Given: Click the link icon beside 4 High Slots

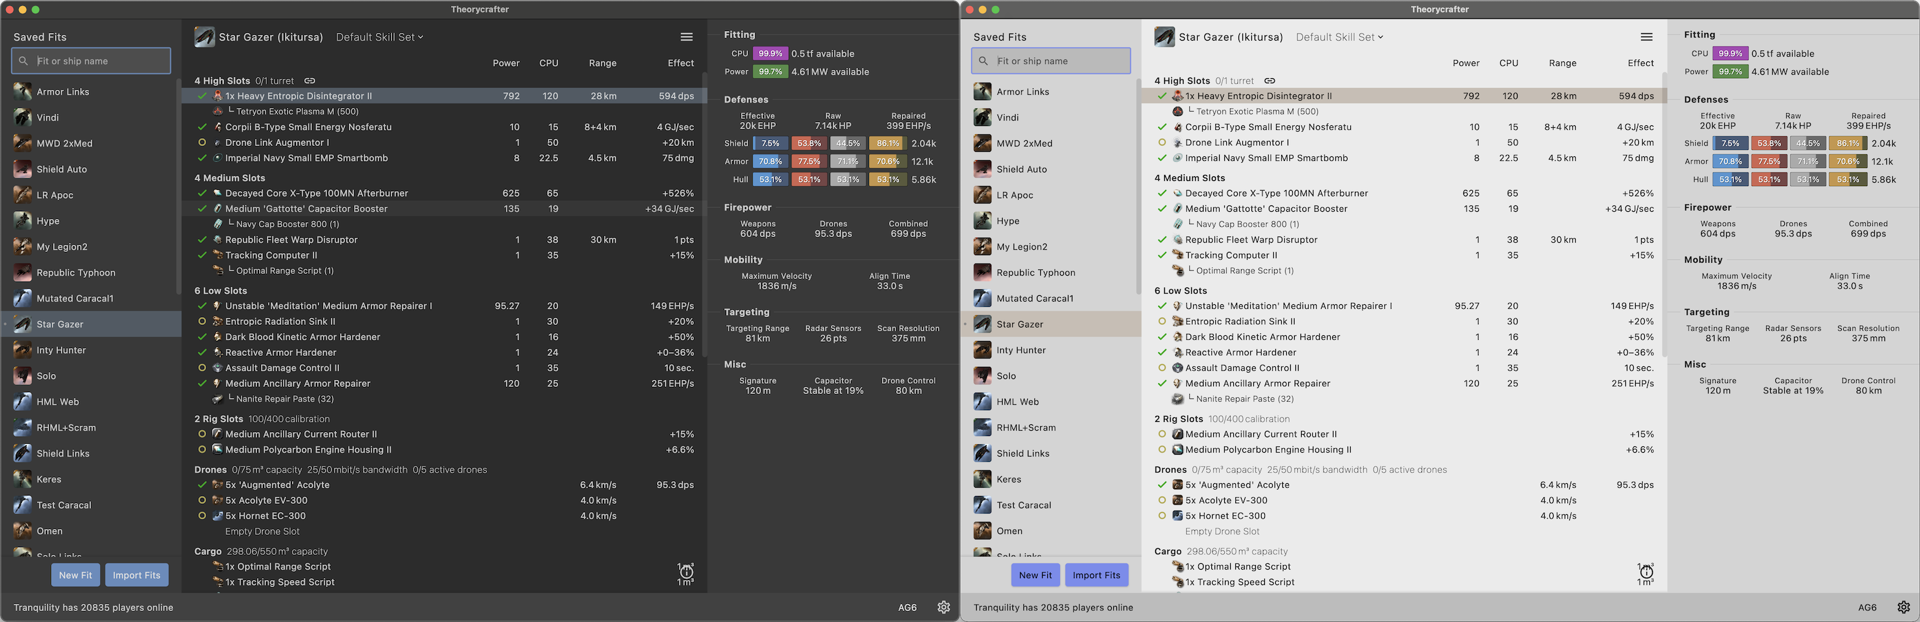Looking at the screenshot, I should [309, 81].
